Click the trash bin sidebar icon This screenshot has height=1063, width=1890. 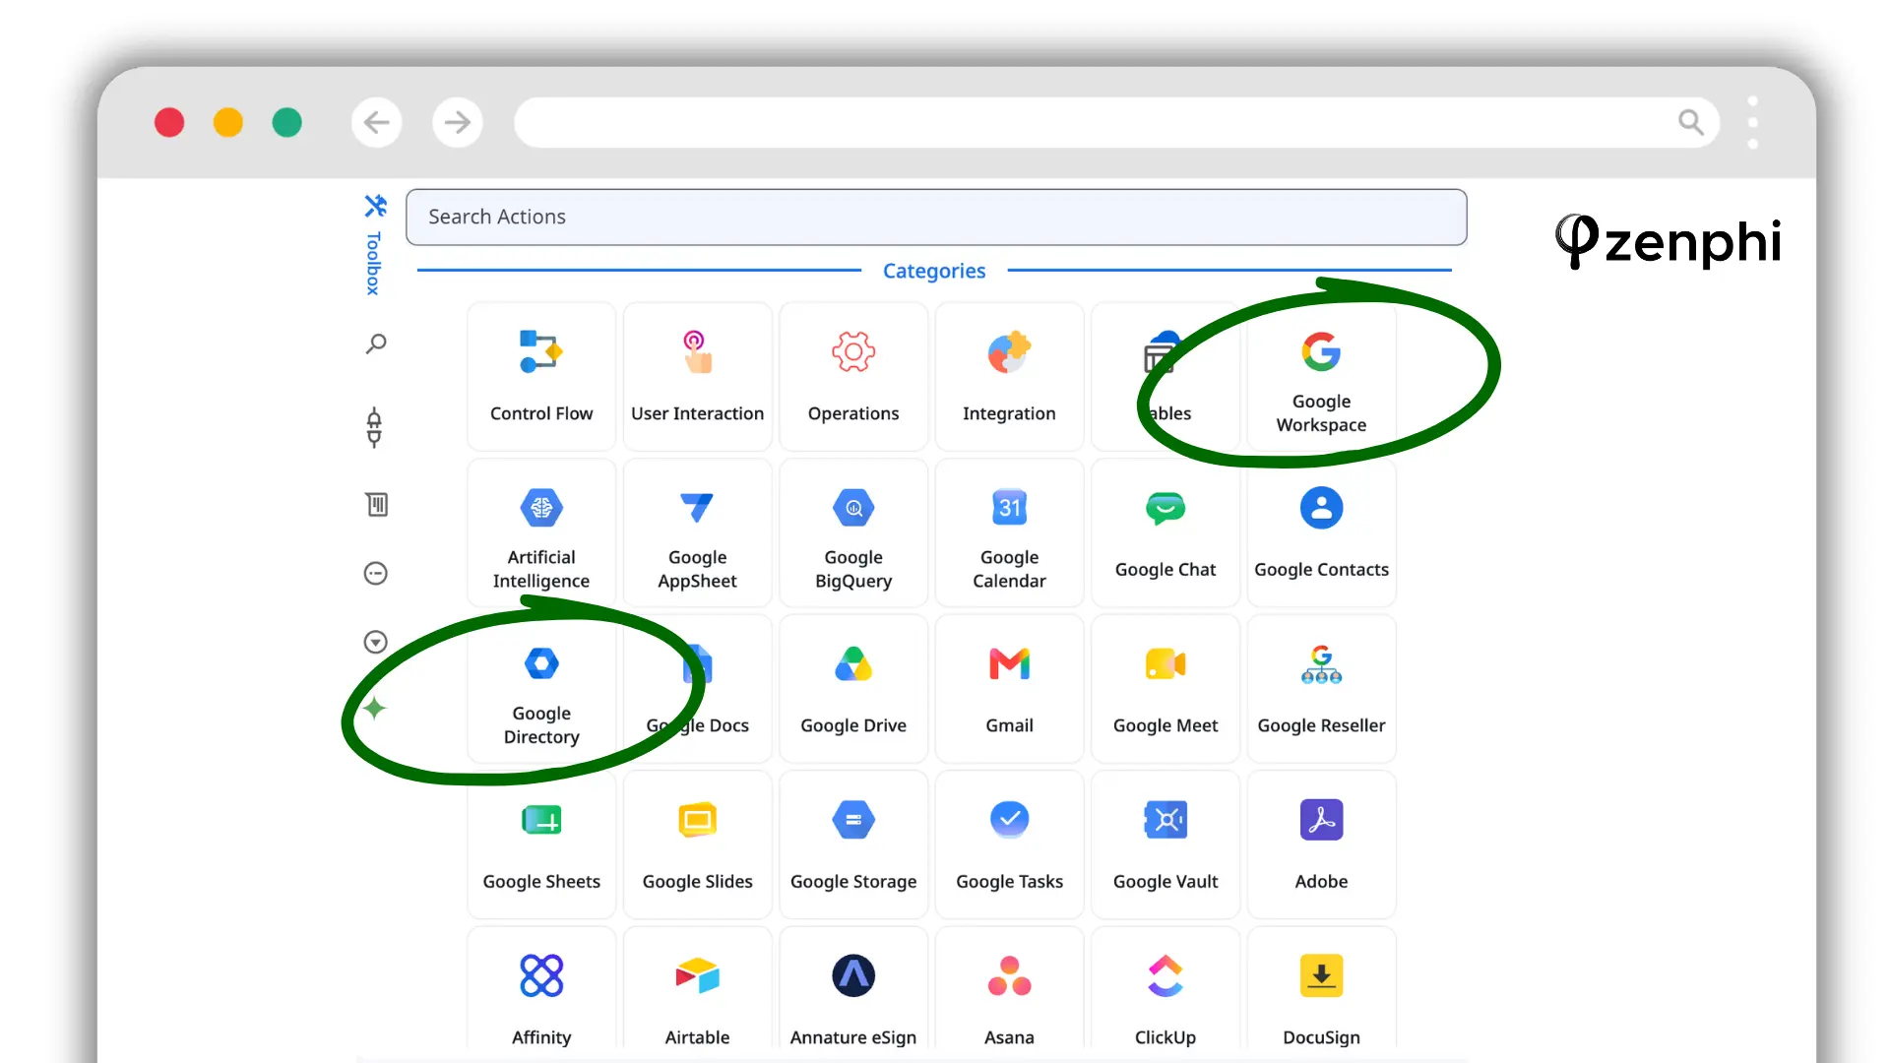point(376,505)
